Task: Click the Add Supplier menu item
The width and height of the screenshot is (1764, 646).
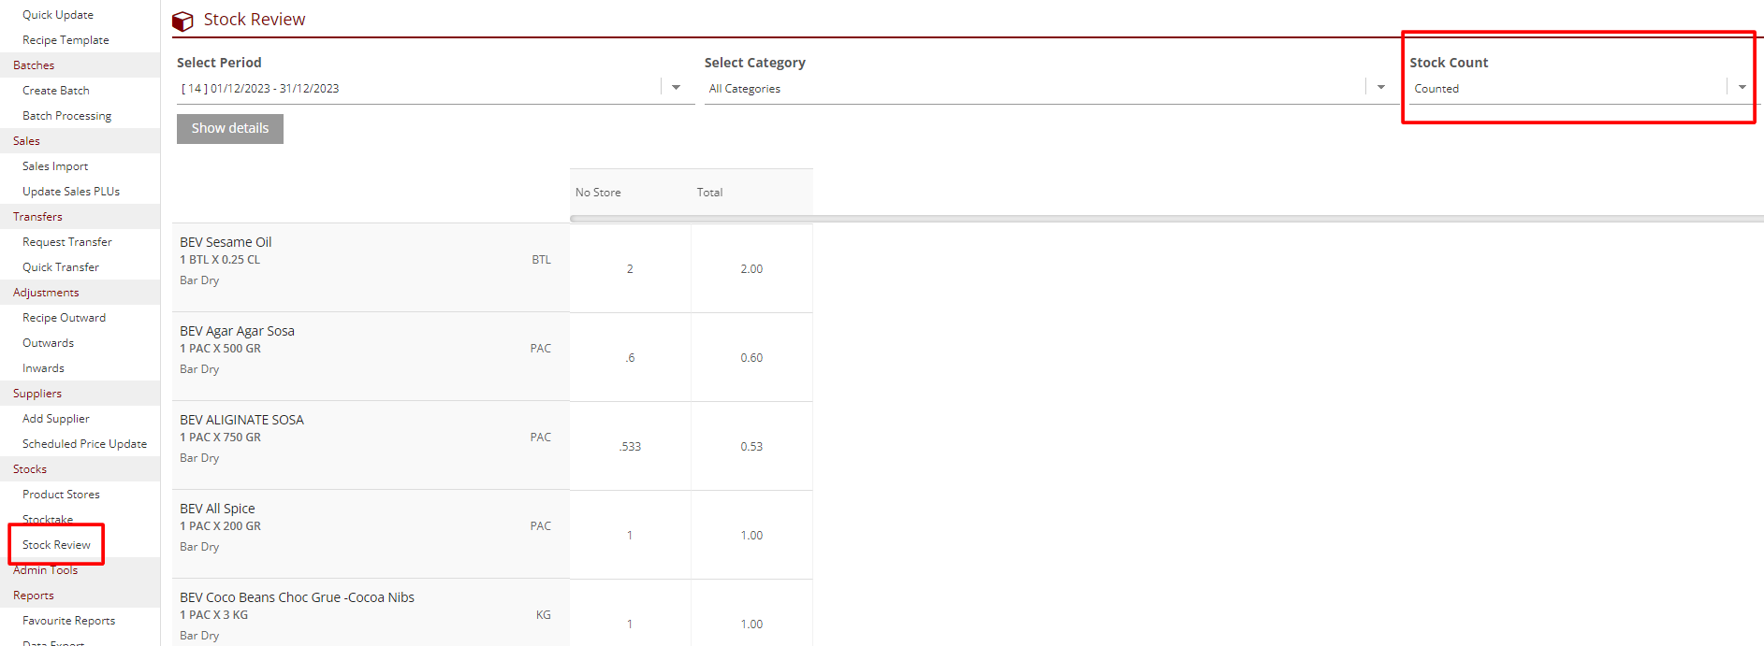Action: point(56,419)
